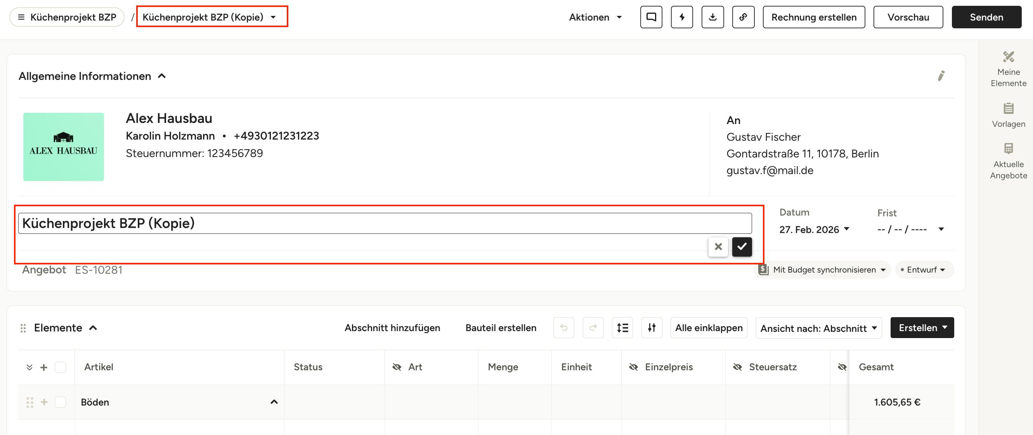Open the Frist deadline dropdown
Image resolution: width=1033 pixels, height=435 pixels.
point(910,229)
